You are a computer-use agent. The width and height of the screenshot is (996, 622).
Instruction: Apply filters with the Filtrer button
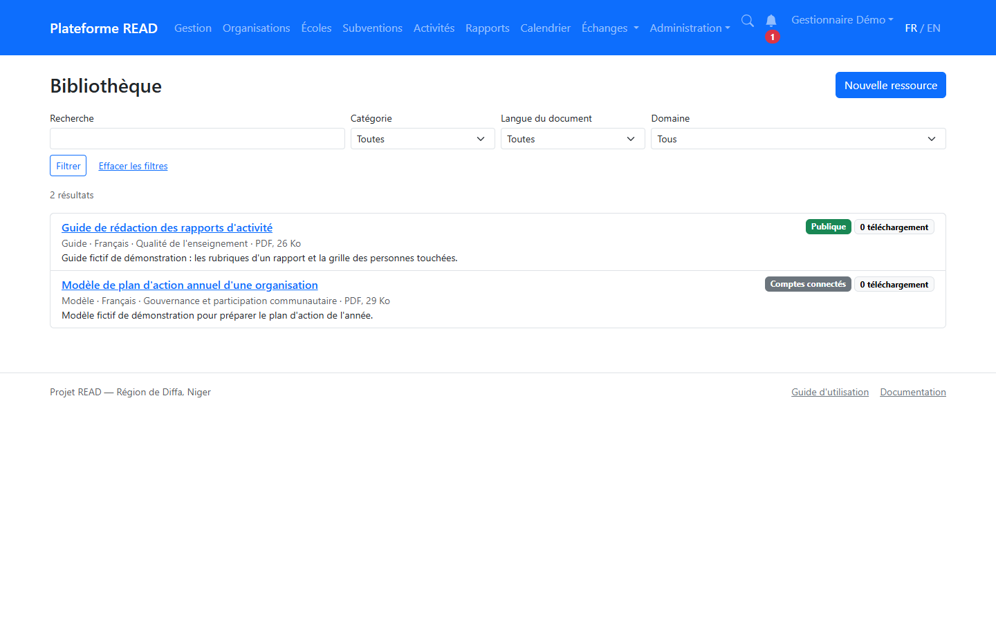[x=68, y=166]
